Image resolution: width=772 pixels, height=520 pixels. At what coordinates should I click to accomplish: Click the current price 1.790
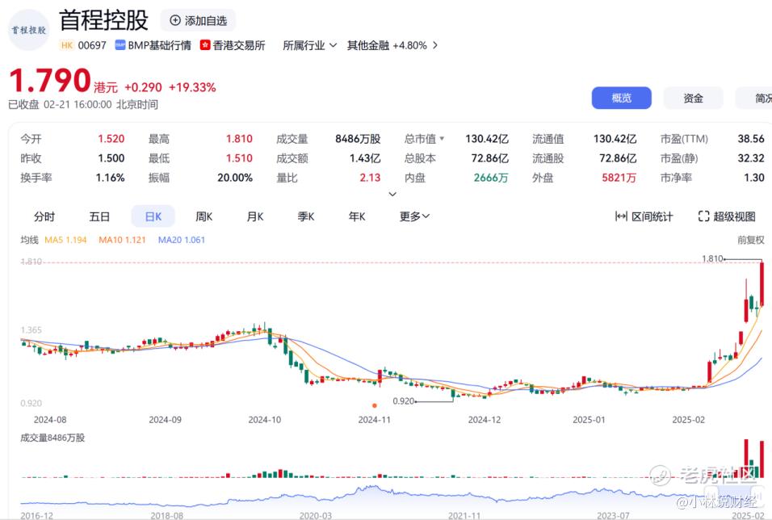pyautogui.click(x=50, y=80)
